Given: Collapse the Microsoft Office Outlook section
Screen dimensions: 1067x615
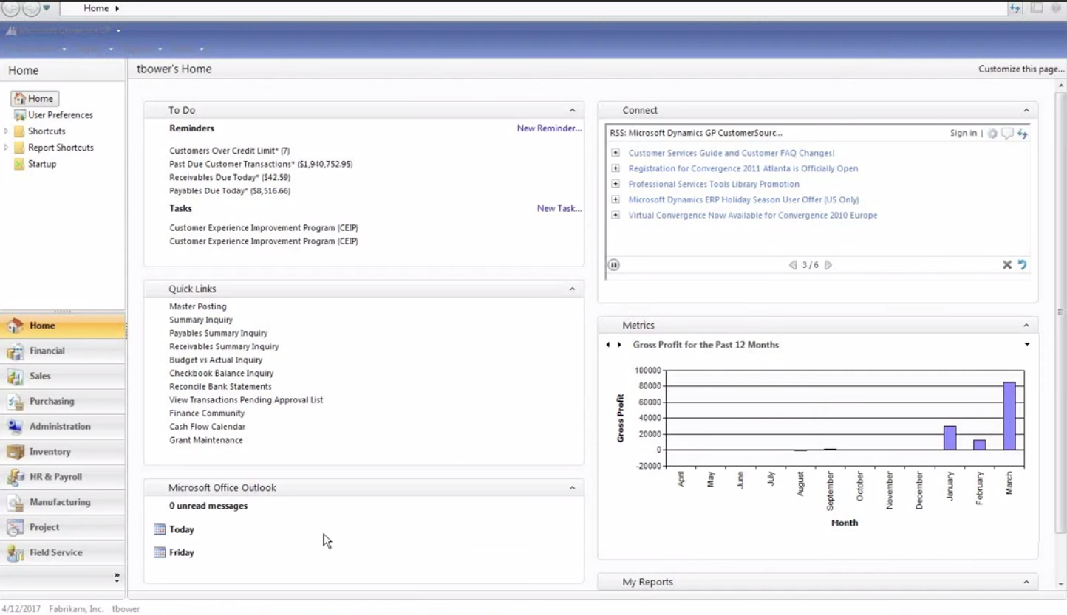Looking at the screenshot, I should 573,487.
